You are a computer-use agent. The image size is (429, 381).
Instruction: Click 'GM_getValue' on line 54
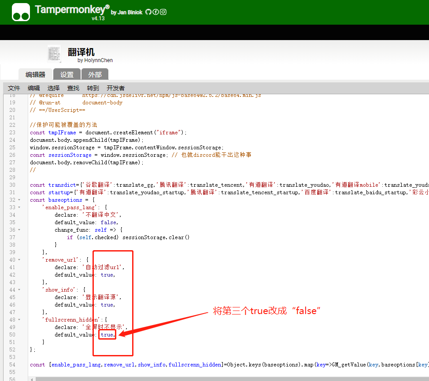coord(349,365)
